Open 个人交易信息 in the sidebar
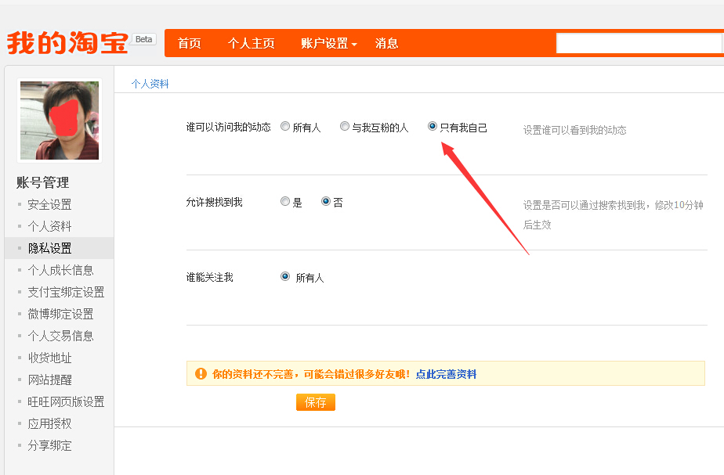Viewport: 724px width, 475px height. [x=60, y=336]
